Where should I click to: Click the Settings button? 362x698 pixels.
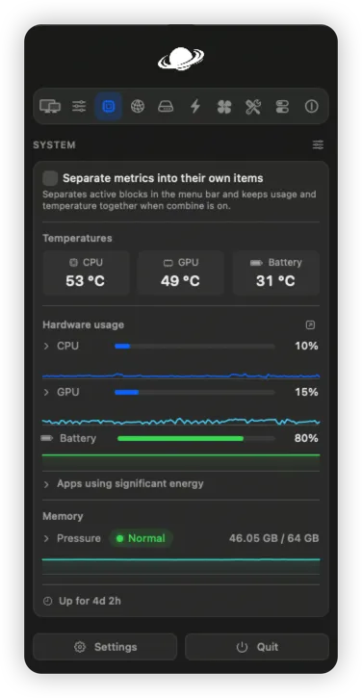point(105,647)
